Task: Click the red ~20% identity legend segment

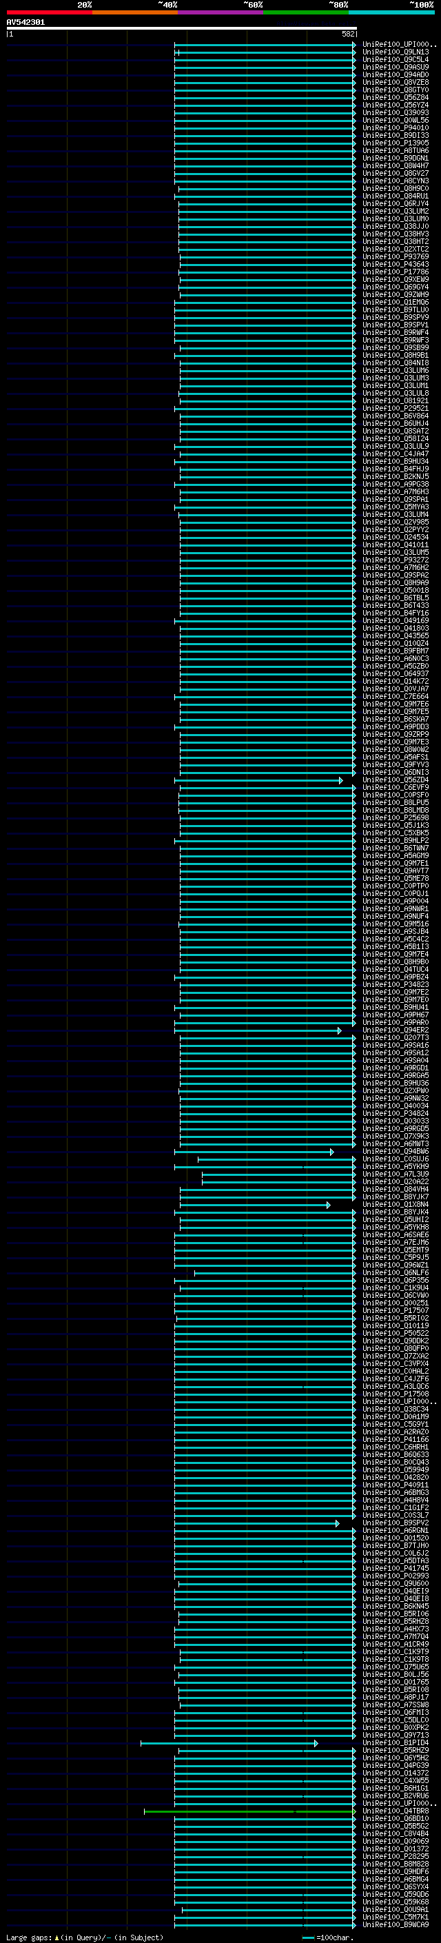Action: (50, 12)
